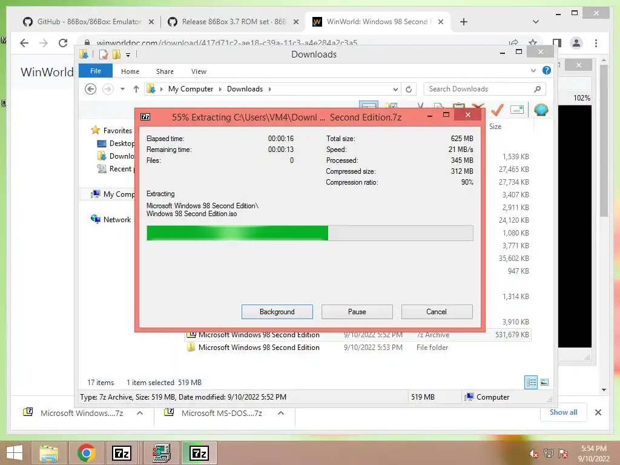Click Show all downloads in Chrome
Screen dimensions: 620x465
click(x=564, y=412)
